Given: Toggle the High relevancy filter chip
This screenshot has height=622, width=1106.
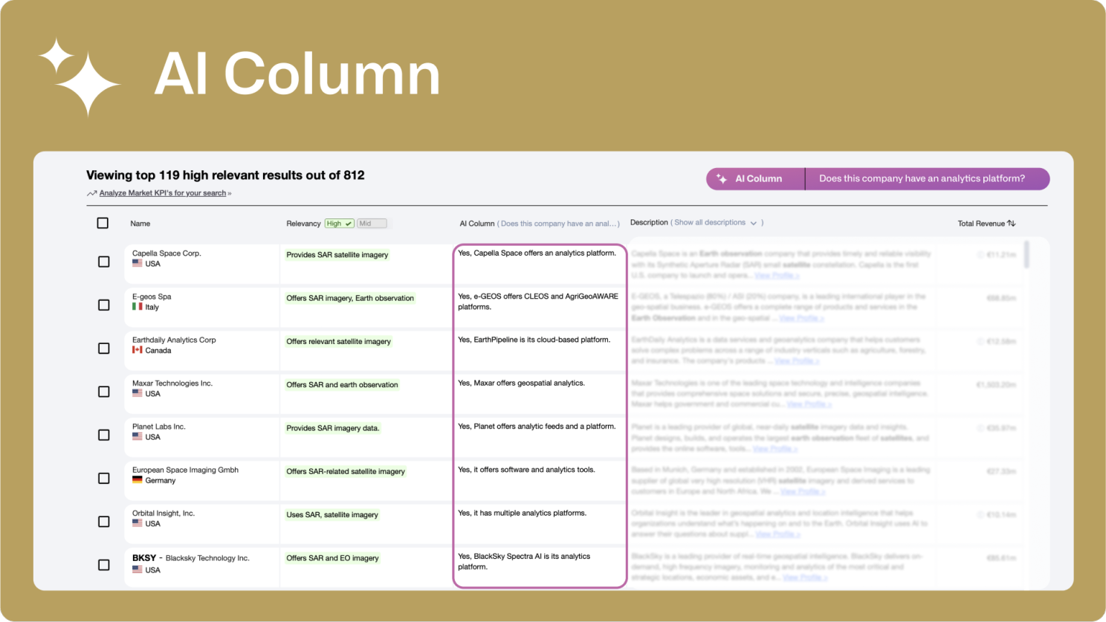Looking at the screenshot, I should pyautogui.click(x=339, y=223).
